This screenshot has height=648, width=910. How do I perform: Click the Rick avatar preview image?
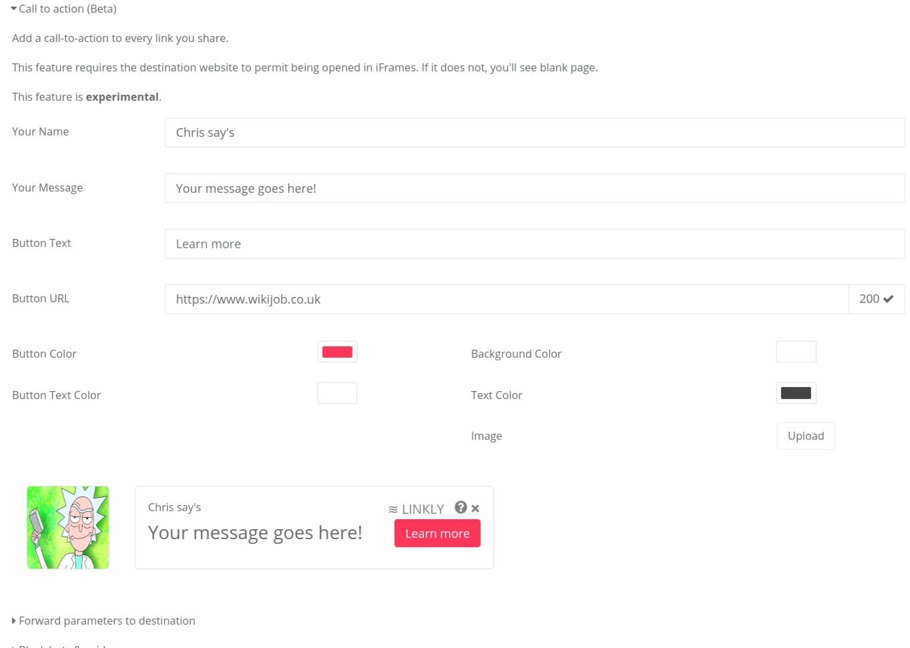click(67, 527)
